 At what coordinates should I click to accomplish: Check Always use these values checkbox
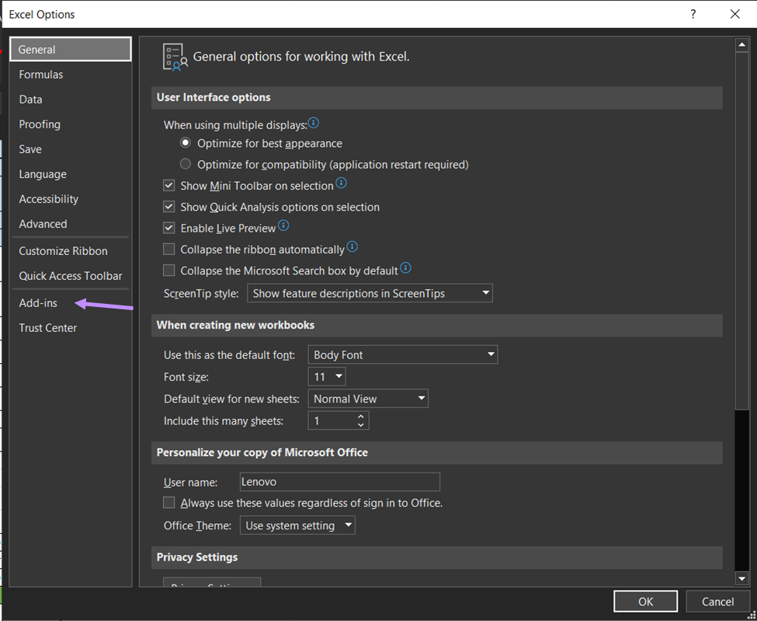click(168, 503)
